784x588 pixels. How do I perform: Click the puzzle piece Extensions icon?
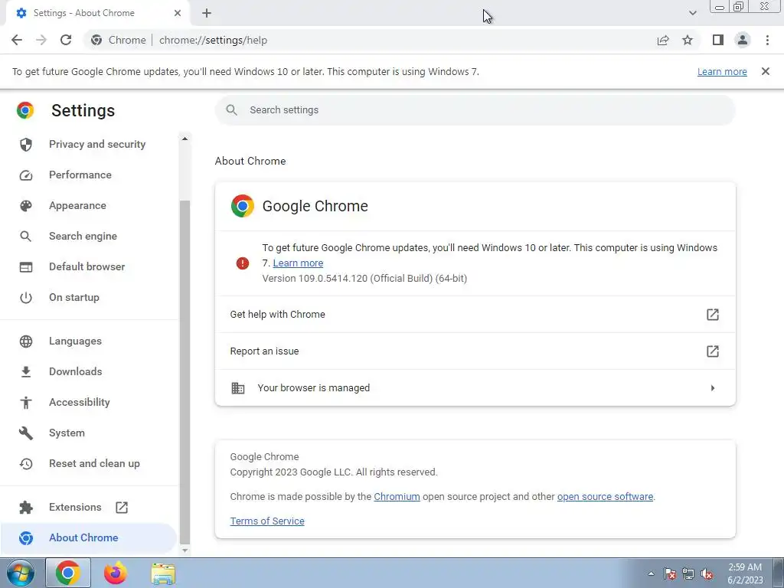pos(25,508)
